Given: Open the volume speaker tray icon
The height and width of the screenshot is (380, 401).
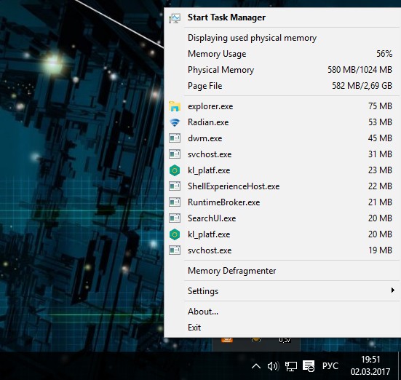Looking at the screenshot, I should [273, 366].
